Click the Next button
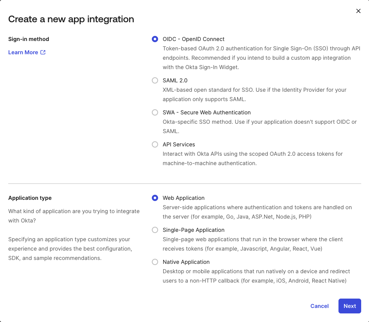This screenshot has height=322, width=369. click(349, 306)
